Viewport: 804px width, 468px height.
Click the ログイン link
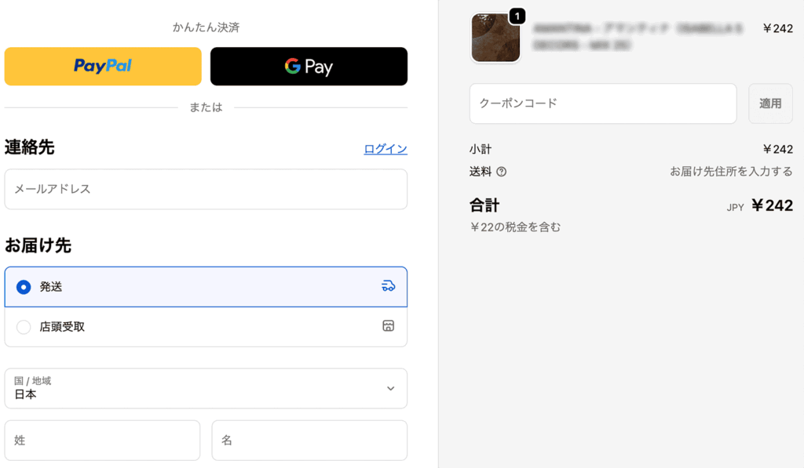386,149
